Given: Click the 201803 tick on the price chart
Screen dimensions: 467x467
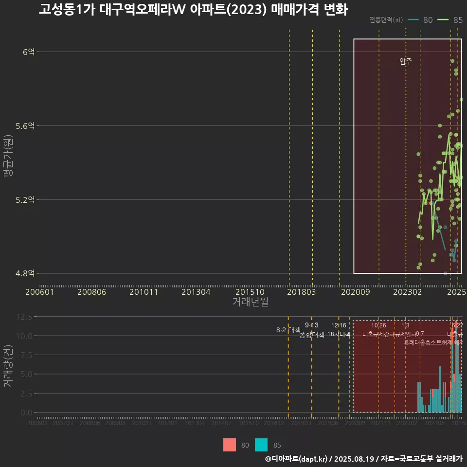Looking at the screenshot, I should tap(302, 292).
